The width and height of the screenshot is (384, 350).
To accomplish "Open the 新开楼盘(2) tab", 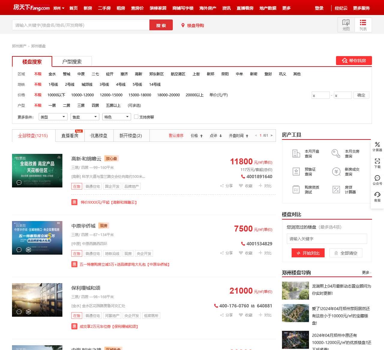I will 131,136.
